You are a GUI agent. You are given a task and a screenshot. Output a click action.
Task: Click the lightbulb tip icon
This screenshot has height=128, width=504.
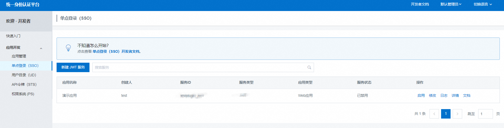68,48
